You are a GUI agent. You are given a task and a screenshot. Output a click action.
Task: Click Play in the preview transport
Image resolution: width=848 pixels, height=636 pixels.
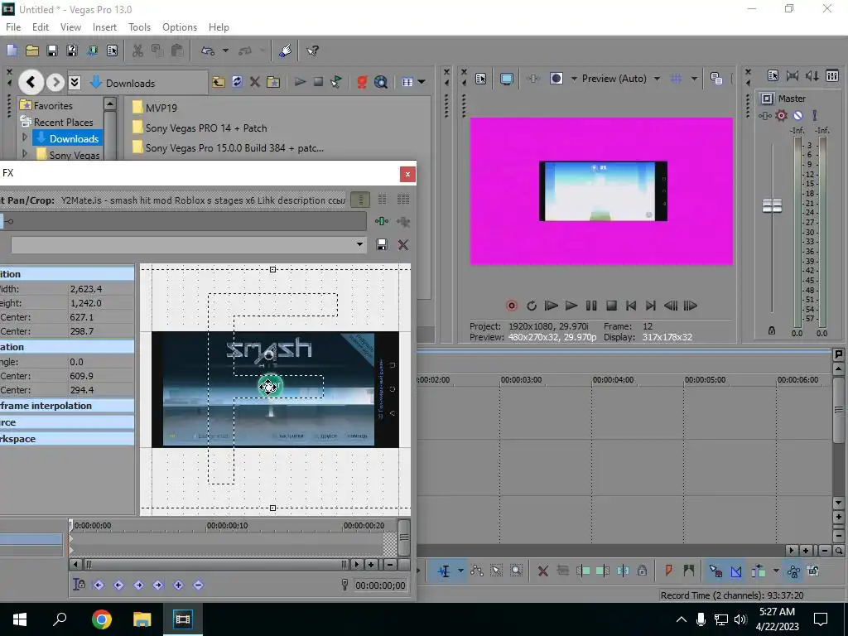pos(571,306)
